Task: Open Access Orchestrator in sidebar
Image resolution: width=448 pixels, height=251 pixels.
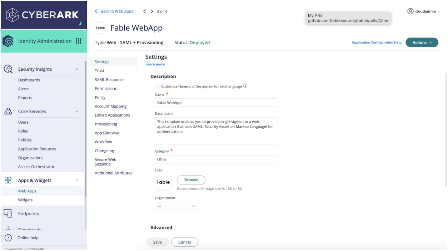Action: click(36, 167)
